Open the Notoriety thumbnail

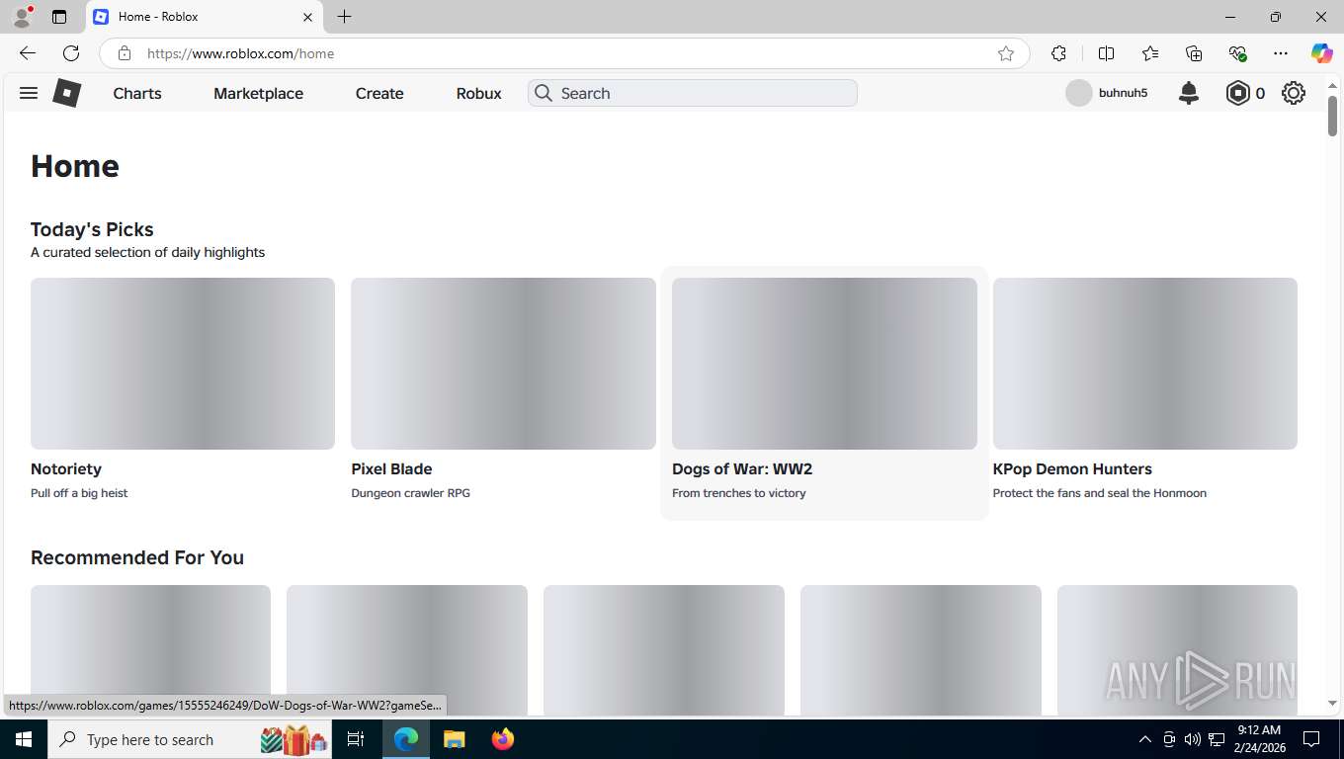(183, 364)
